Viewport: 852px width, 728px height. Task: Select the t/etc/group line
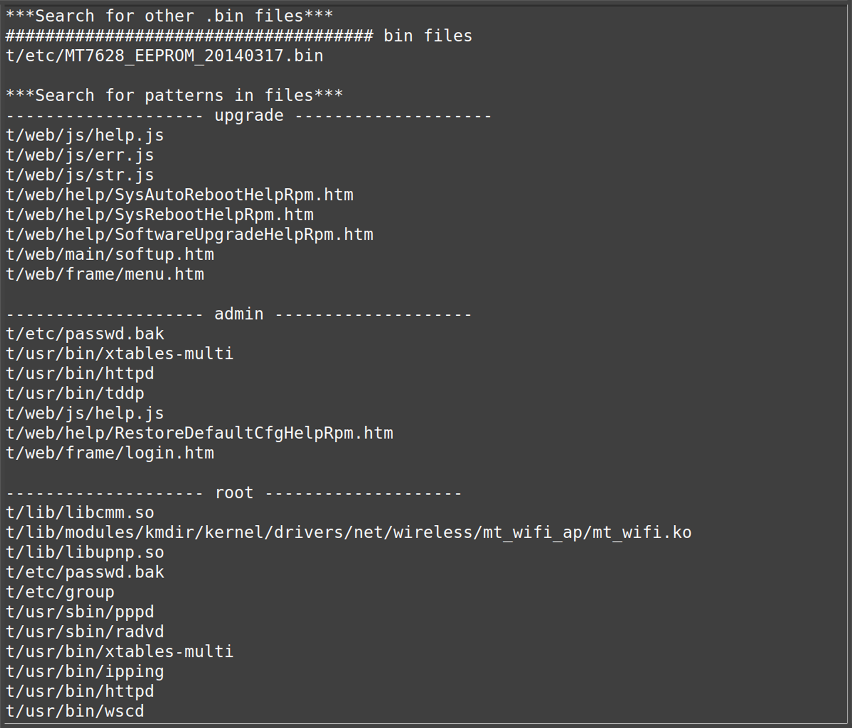click(60, 592)
